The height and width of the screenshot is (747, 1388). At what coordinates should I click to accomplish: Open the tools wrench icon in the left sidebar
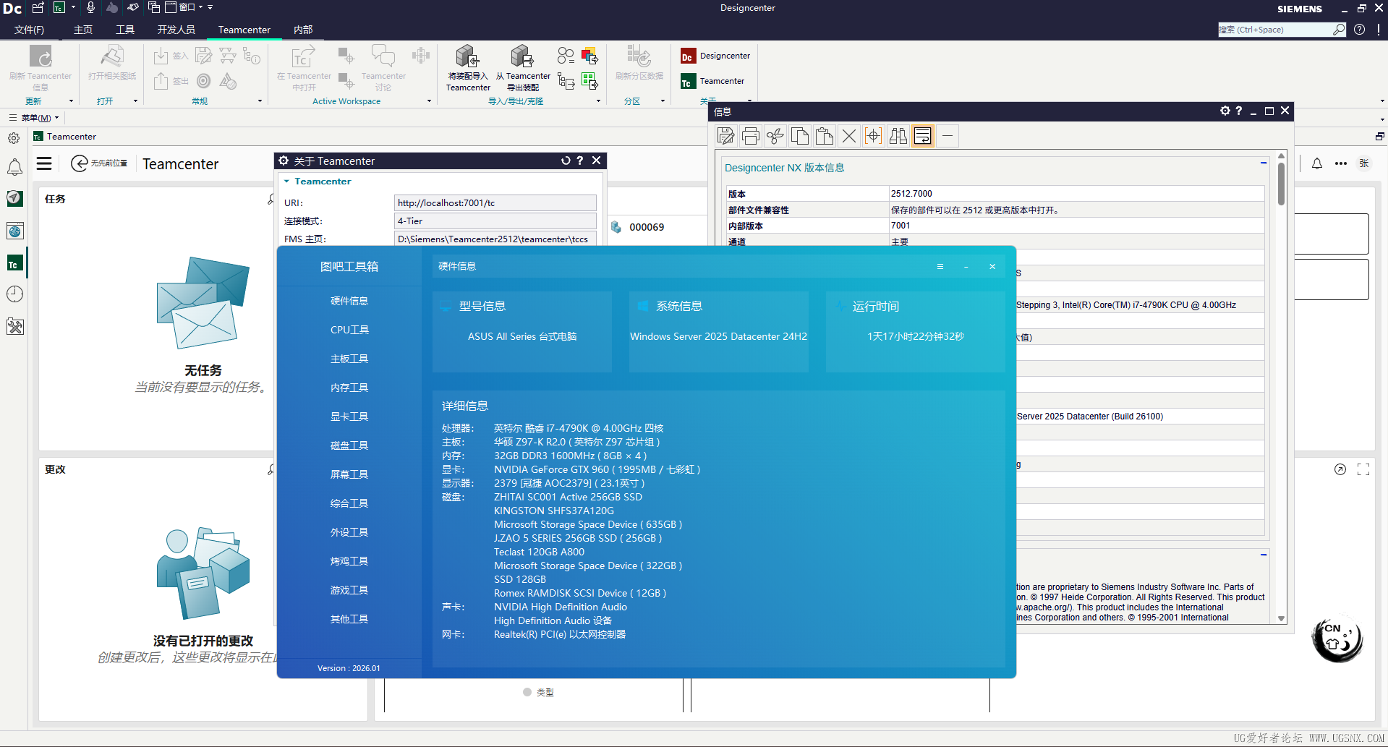point(14,327)
